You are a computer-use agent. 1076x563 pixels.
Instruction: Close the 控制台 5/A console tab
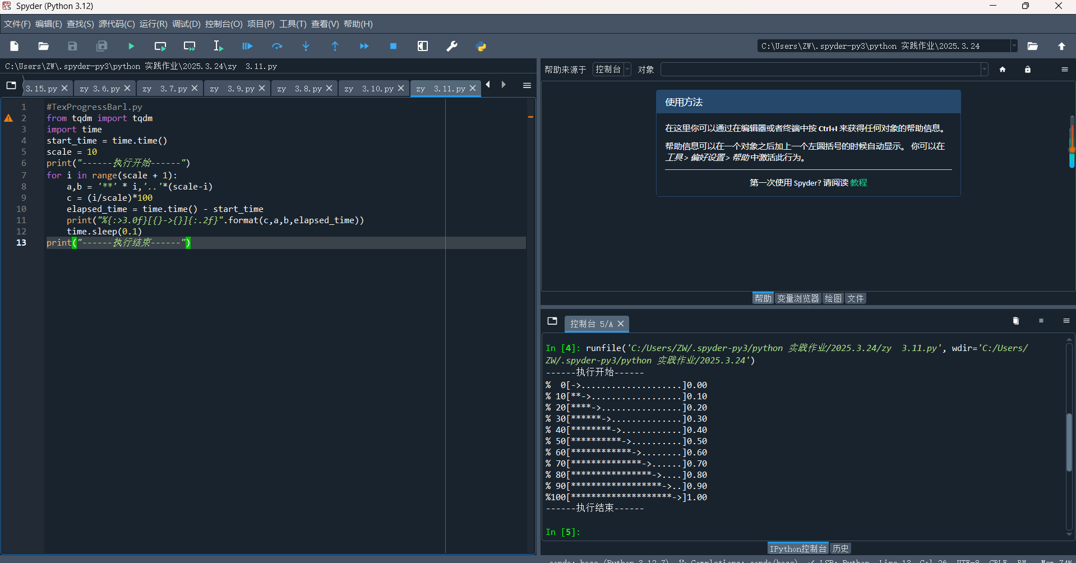621,324
